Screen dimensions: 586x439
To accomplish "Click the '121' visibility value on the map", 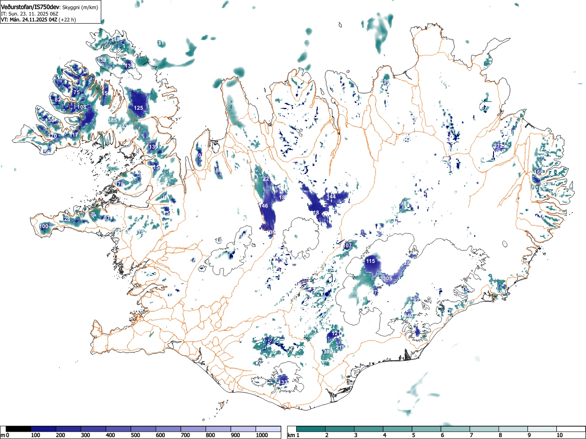I will click(x=336, y=333).
